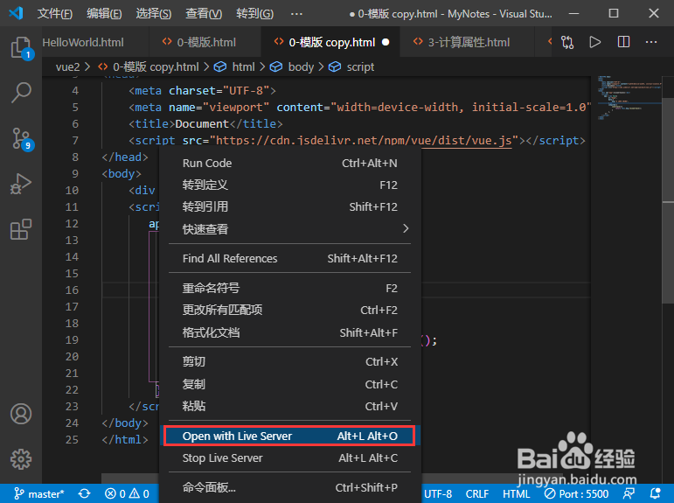Open the editor More Actions ellipsis

(x=651, y=42)
